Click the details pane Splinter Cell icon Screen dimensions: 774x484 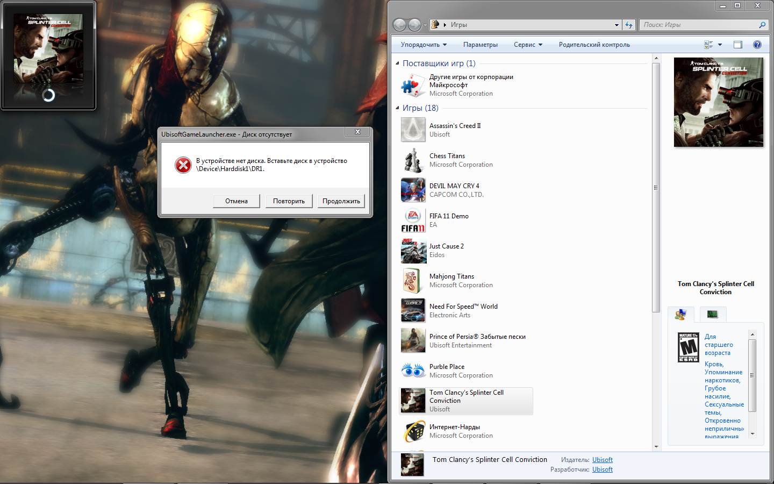[412, 465]
